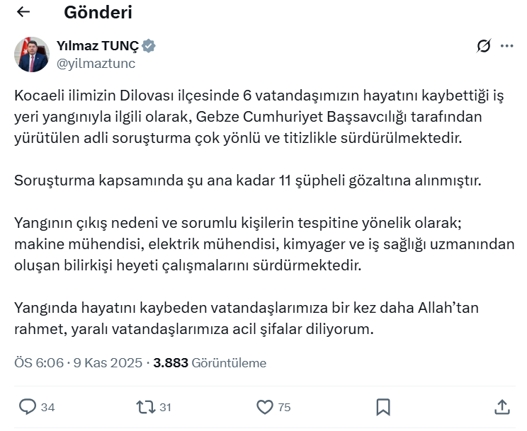Bookmark this post

383,406
